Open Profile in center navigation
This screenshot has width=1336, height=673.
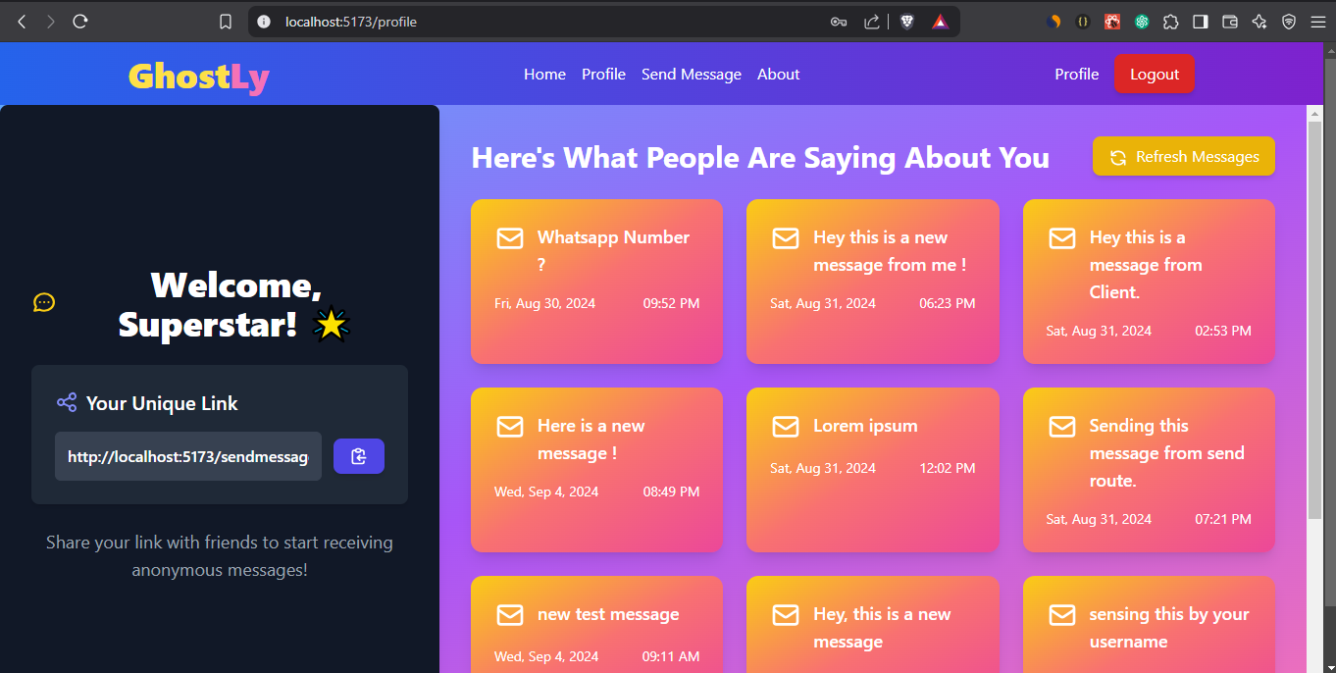pyautogui.click(x=603, y=75)
